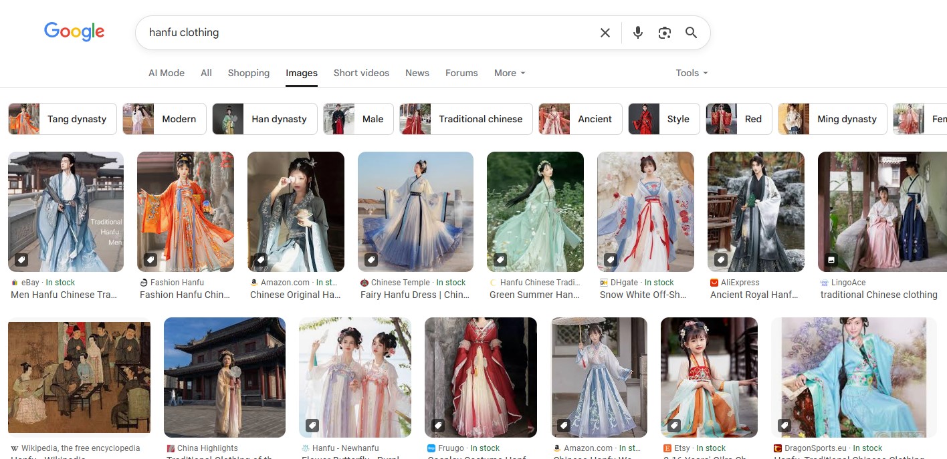Clear the search box with X icon
The image size is (947, 459).
(x=605, y=33)
